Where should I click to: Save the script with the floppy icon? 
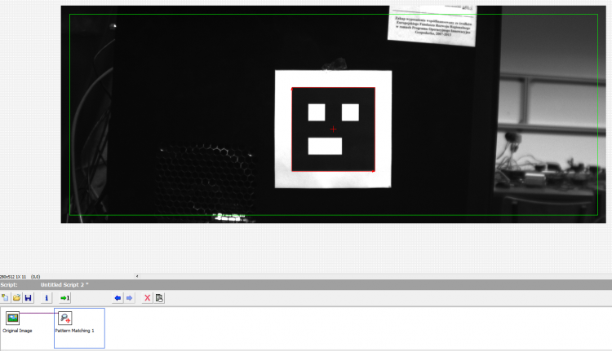pyautogui.click(x=28, y=298)
